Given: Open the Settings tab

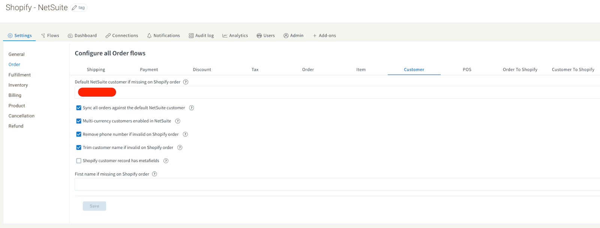Looking at the screenshot, I should pos(20,36).
